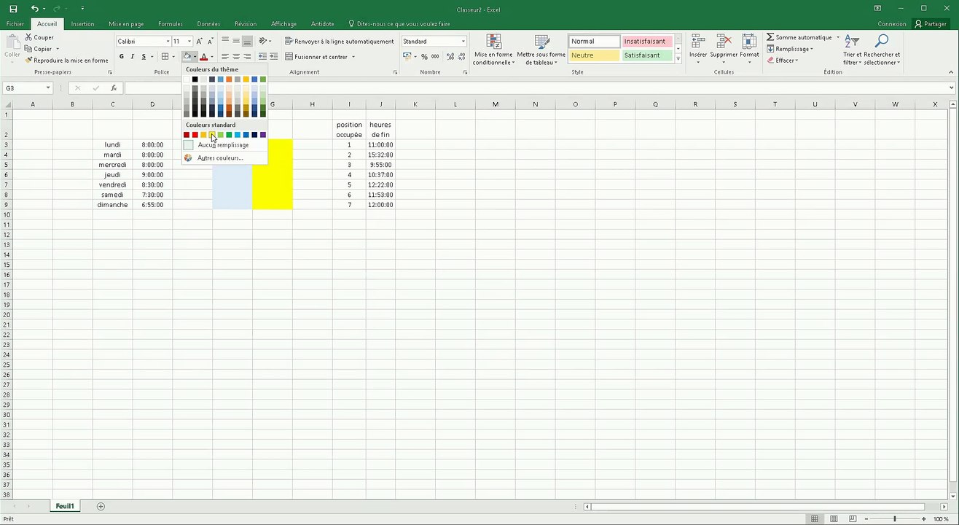Increase font size with the larger A icon

[200, 42]
